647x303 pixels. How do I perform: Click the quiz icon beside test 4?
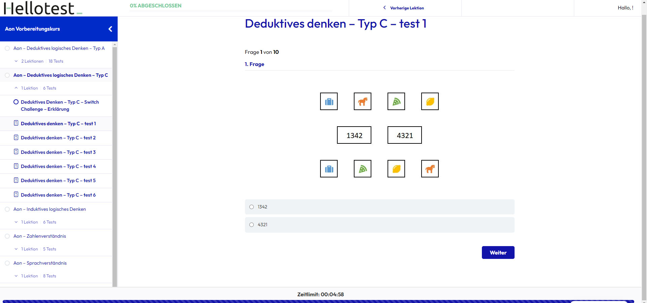16,166
